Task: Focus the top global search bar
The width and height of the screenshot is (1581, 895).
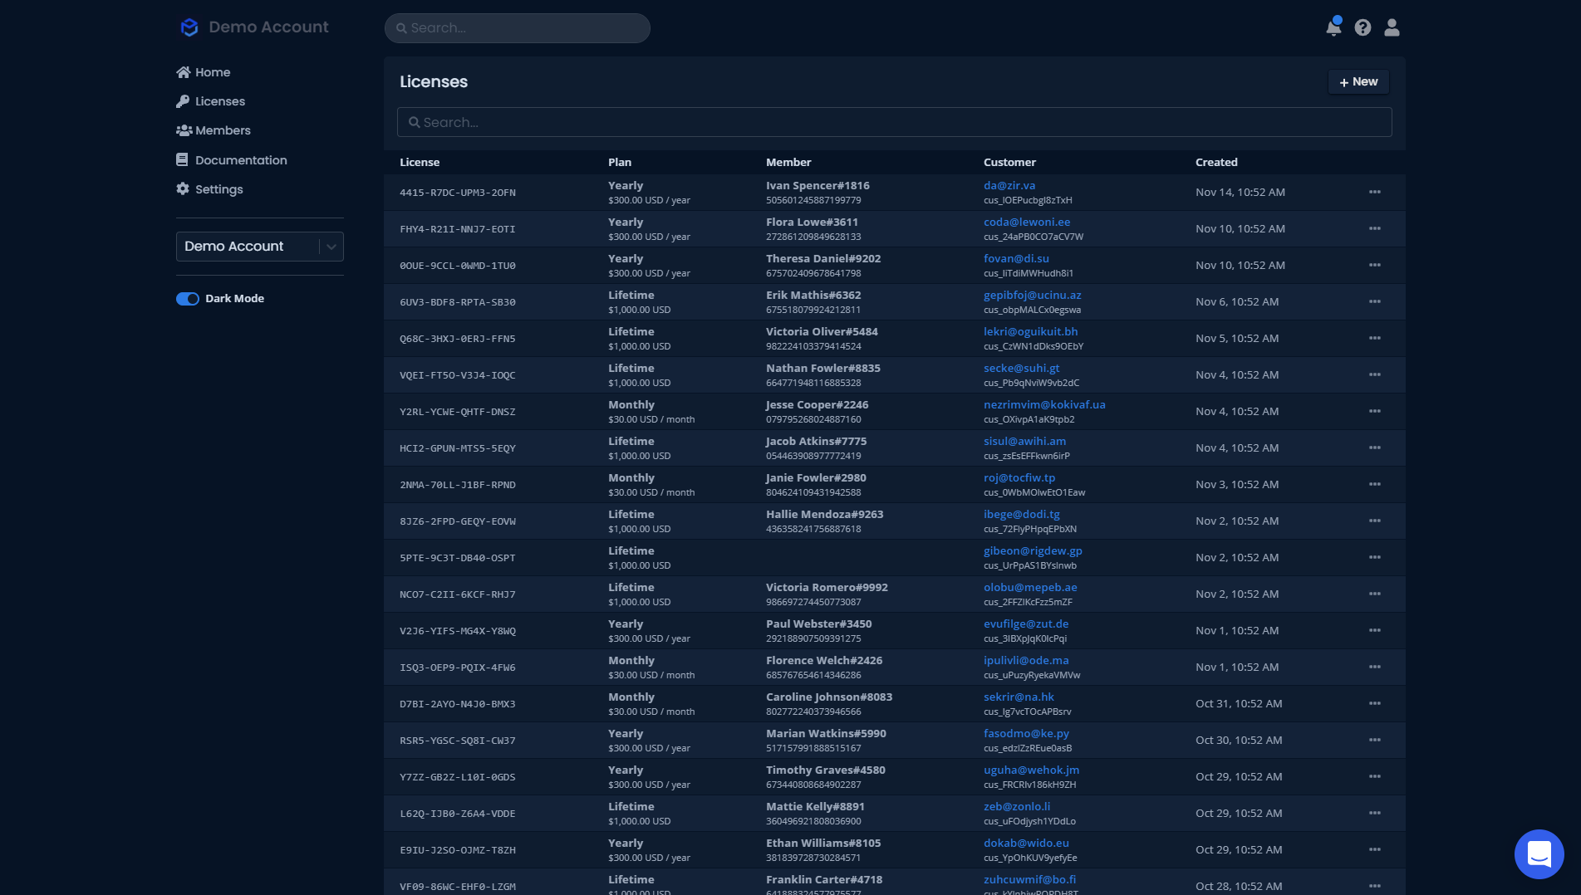Action: pos(517,28)
